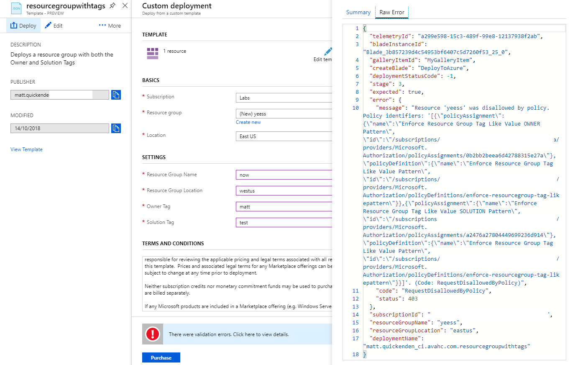This screenshot has height=365, width=570.
Task: Click the "code": "RequestDisallowedByPolicy" line
Action: (x=433, y=290)
